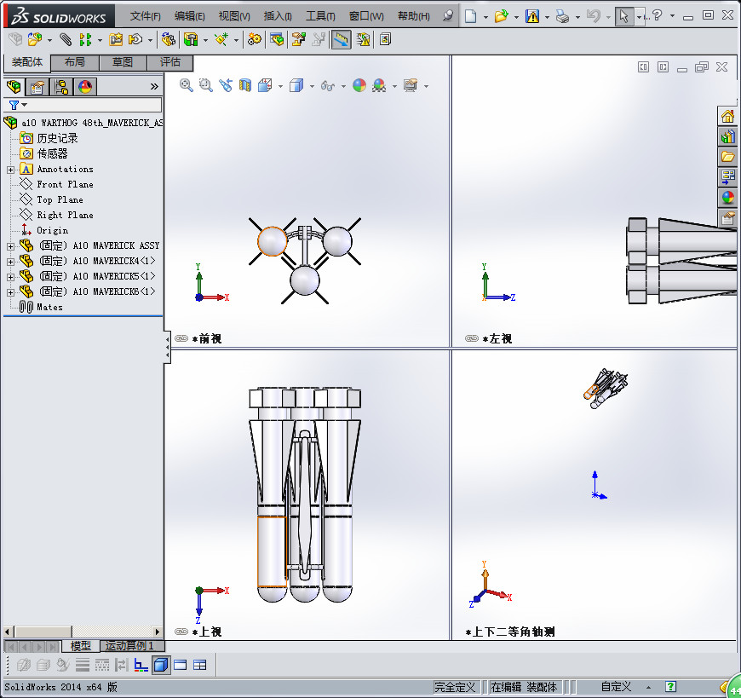Switch to the 评估 tab
741x698 pixels.
pos(170,62)
